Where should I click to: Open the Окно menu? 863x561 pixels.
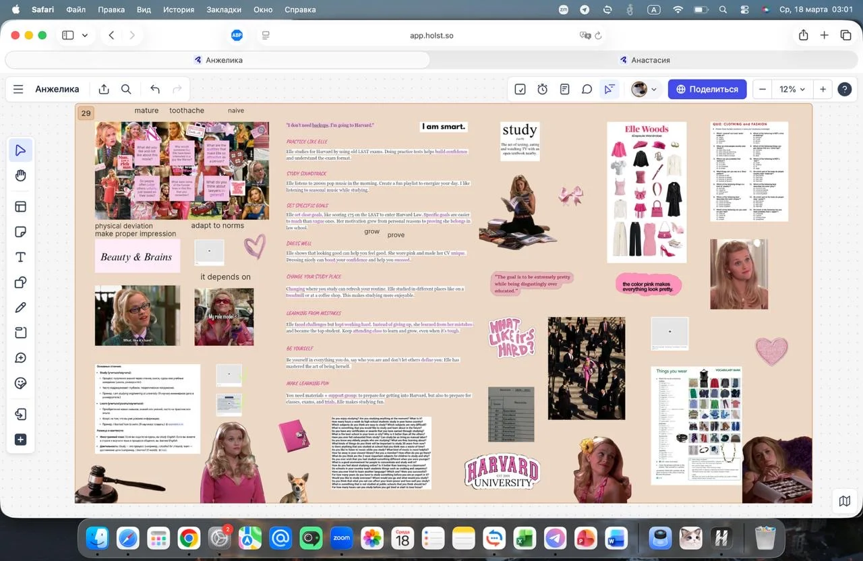pyautogui.click(x=263, y=9)
